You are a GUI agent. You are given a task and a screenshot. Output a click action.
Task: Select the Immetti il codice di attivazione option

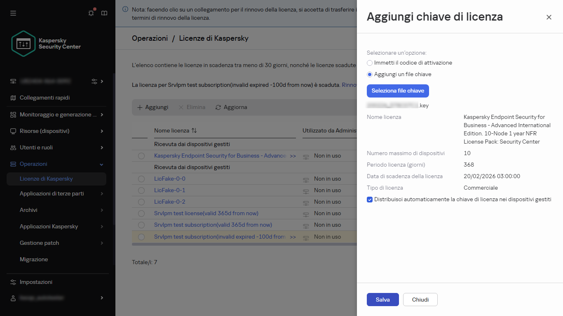pyautogui.click(x=370, y=63)
